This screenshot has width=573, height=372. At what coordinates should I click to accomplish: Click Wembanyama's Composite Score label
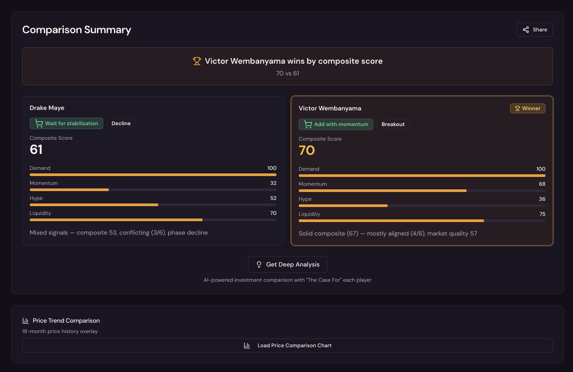320,139
